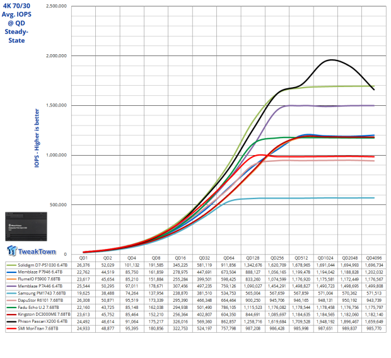Select the Kingston DC3000ME 7.68TB legend label
This screenshot has height=358, width=391.
pyautogui.click(x=44, y=315)
